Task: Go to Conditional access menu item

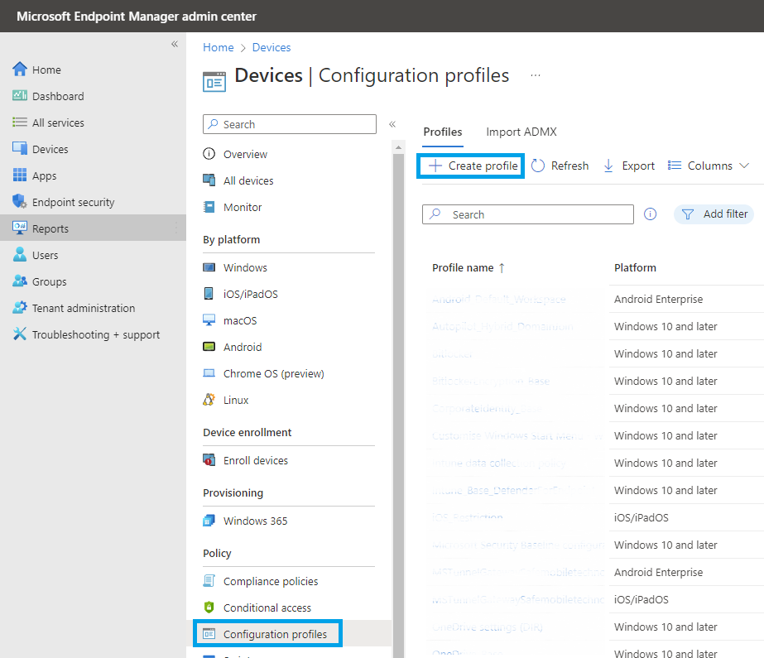Action: [x=267, y=608]
